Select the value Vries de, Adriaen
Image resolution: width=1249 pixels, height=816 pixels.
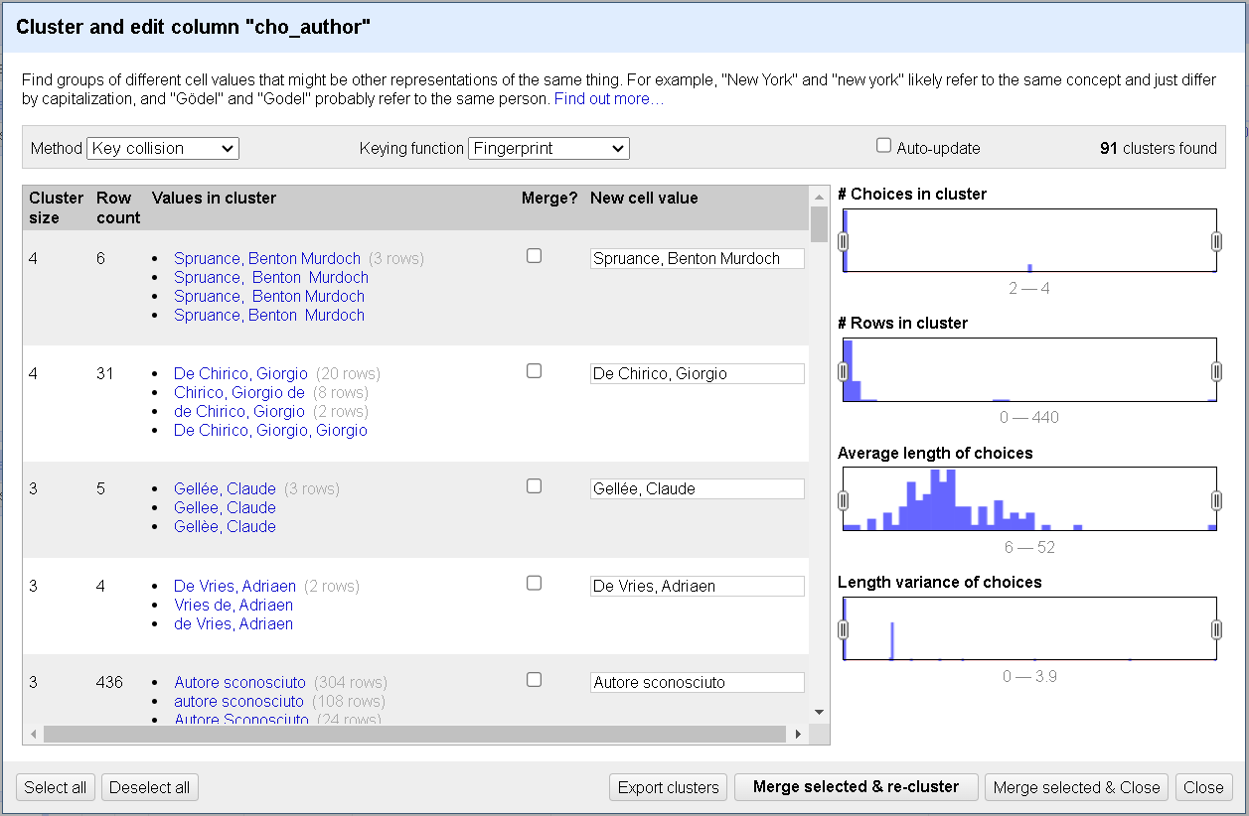(233, 605)
